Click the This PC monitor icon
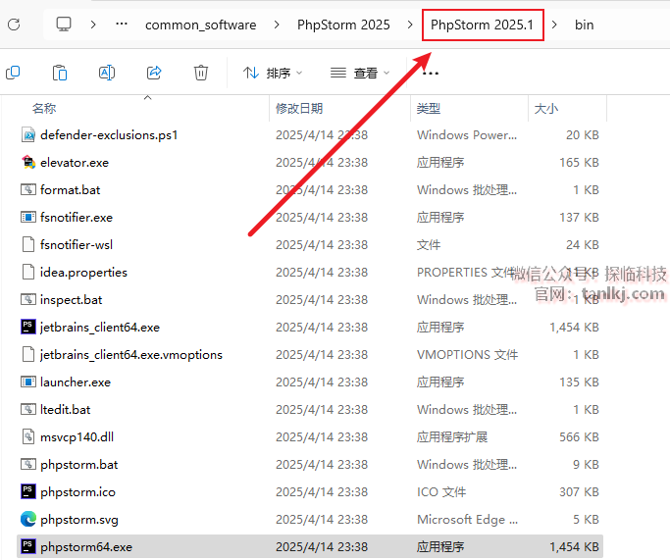 point(64,25)
